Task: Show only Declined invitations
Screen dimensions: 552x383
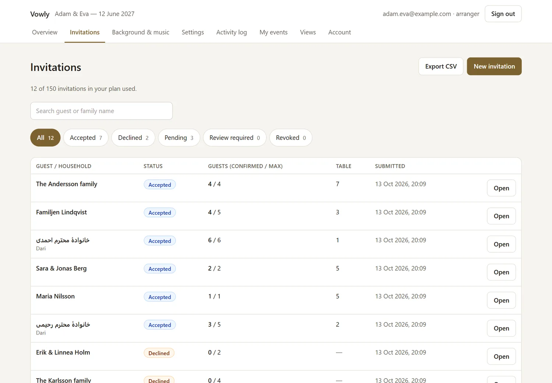Action: coord(133,138)
